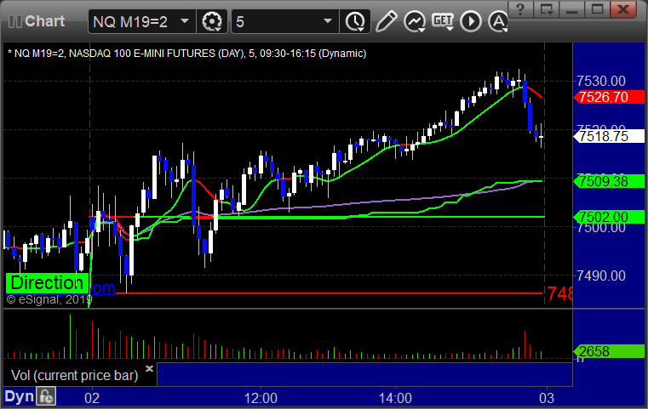Click into the NQ M19=2 symbol field
648x409 pixels.
pos(141,21)
